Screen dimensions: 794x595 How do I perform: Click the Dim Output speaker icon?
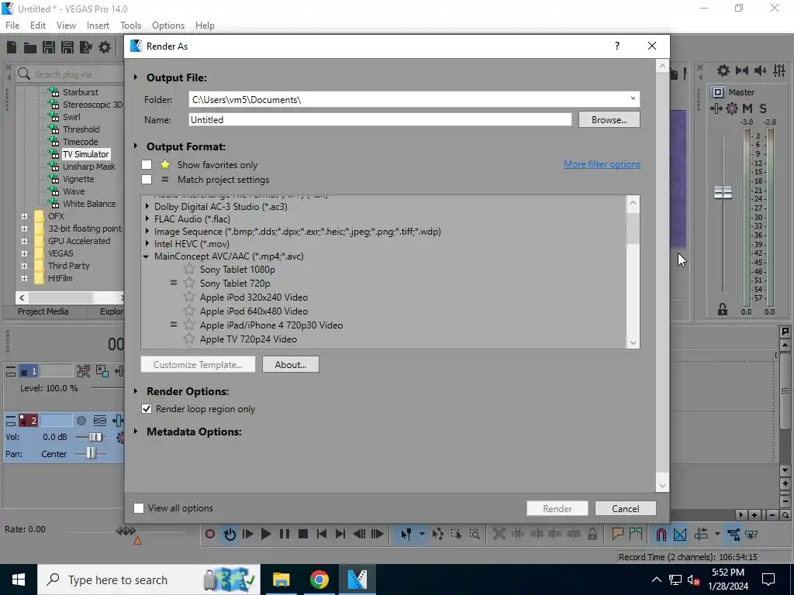pos(760,71)
